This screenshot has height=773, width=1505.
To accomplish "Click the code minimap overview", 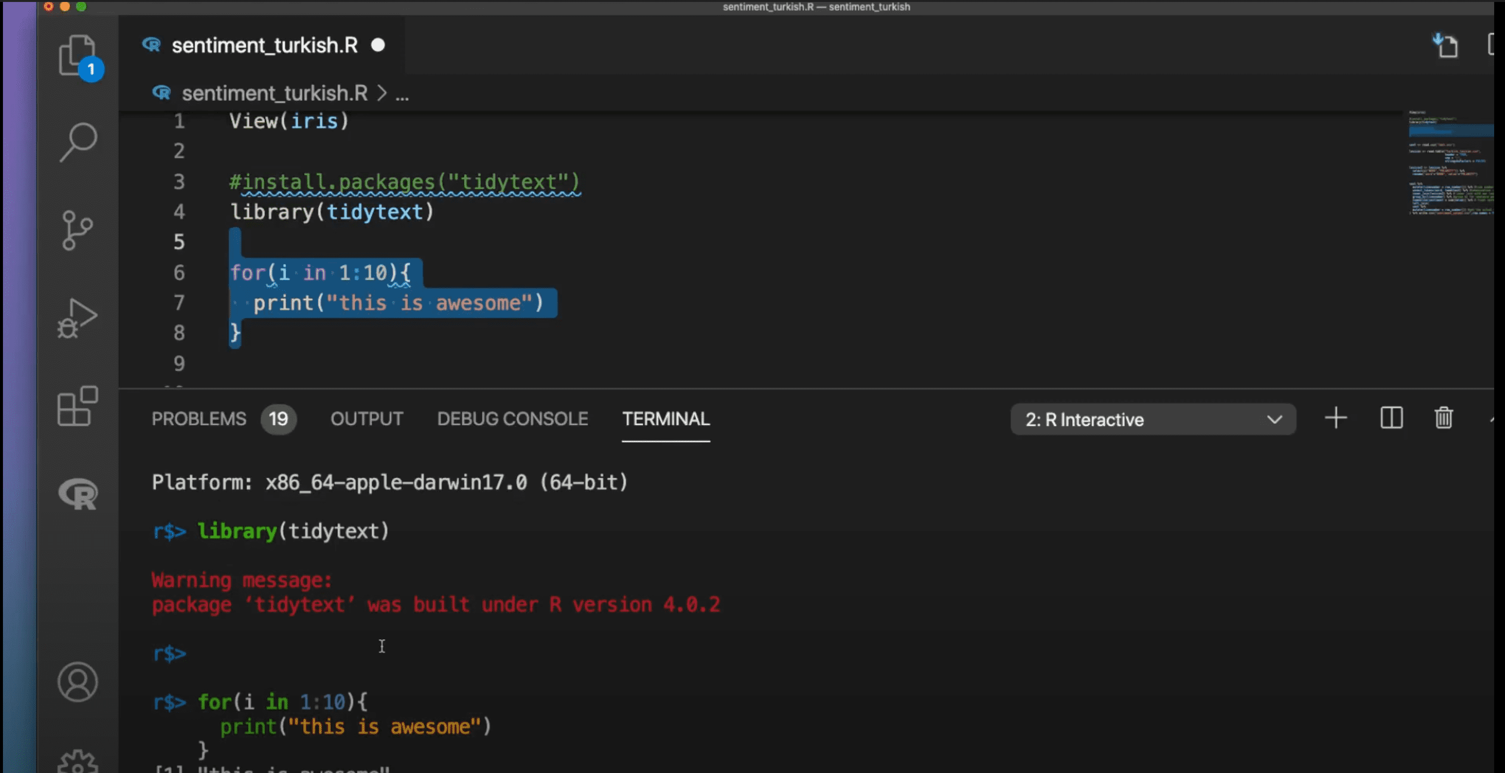I will 1451,164.
